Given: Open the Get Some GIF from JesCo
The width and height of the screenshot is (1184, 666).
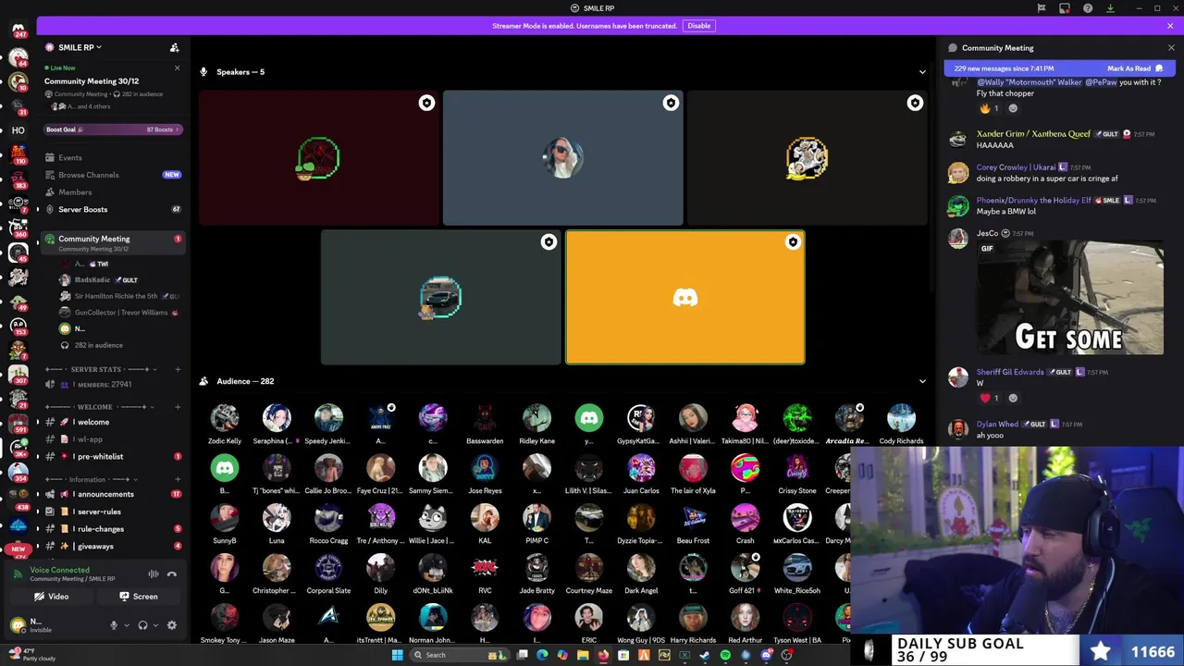Looking at the screenshot, I should 1070,298.
